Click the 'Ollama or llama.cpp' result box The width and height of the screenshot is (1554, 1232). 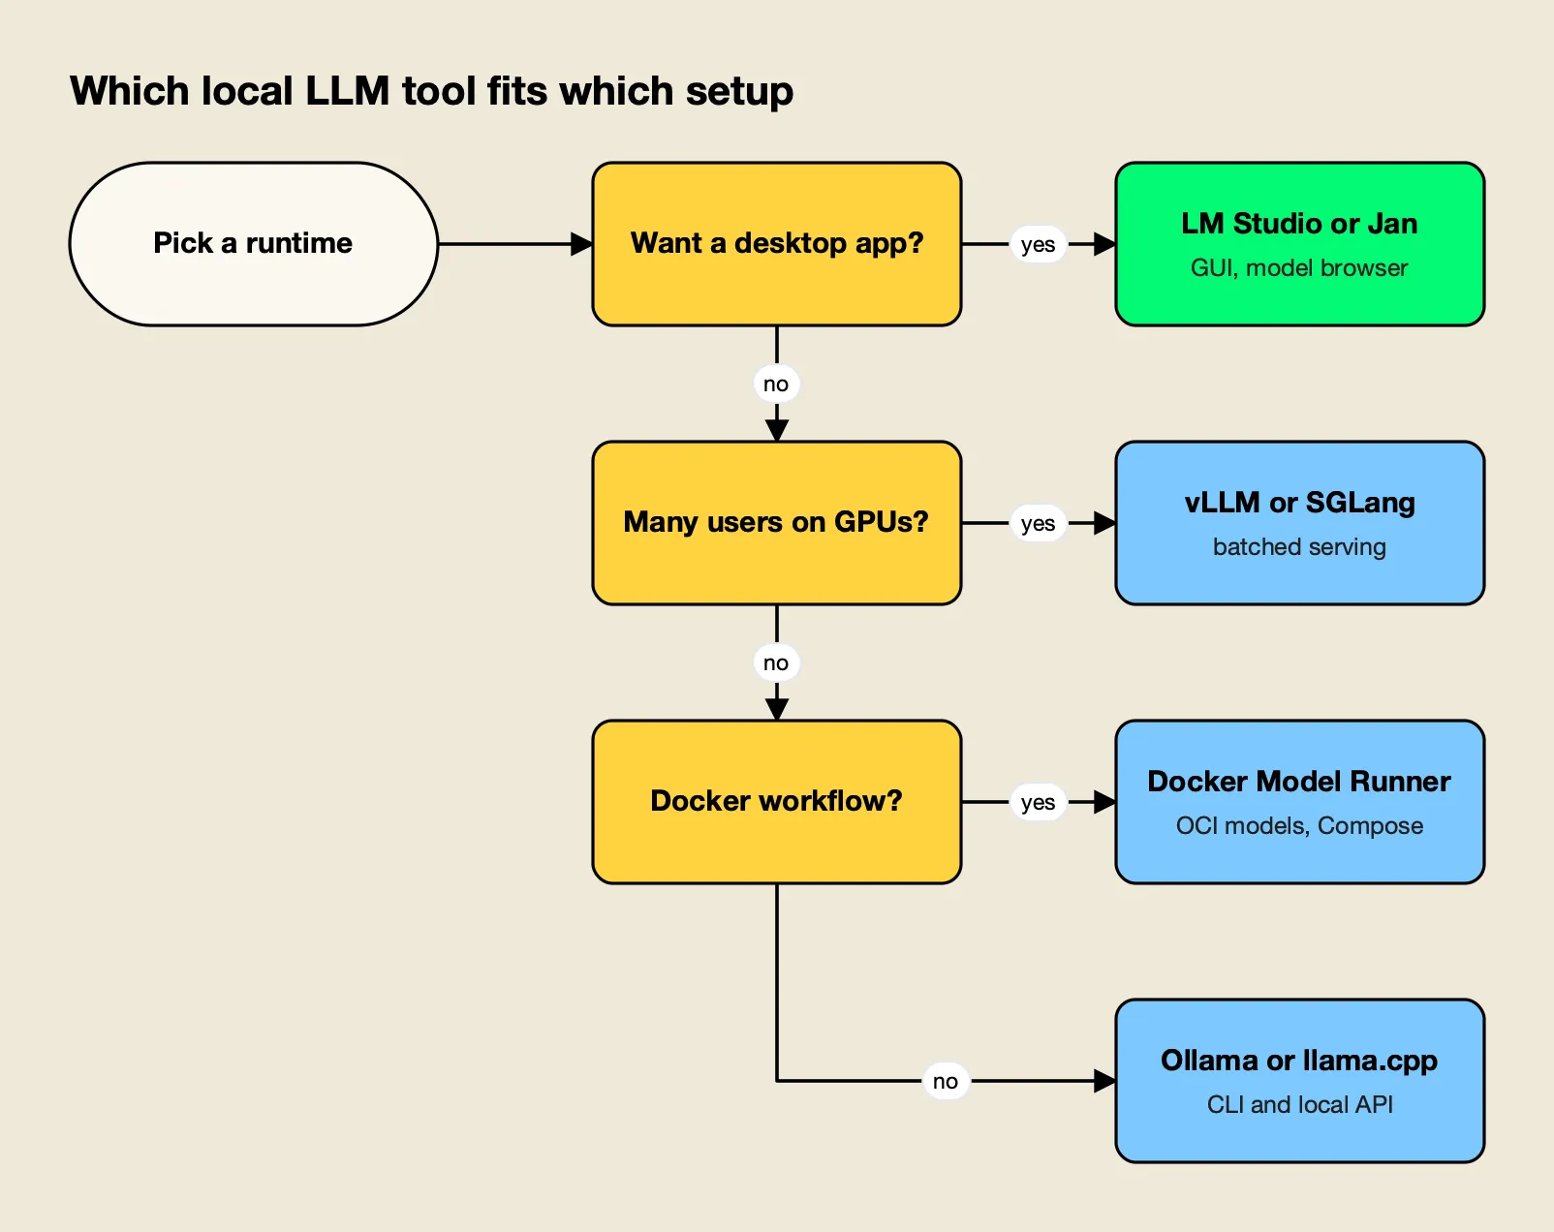[1300, 1081]
